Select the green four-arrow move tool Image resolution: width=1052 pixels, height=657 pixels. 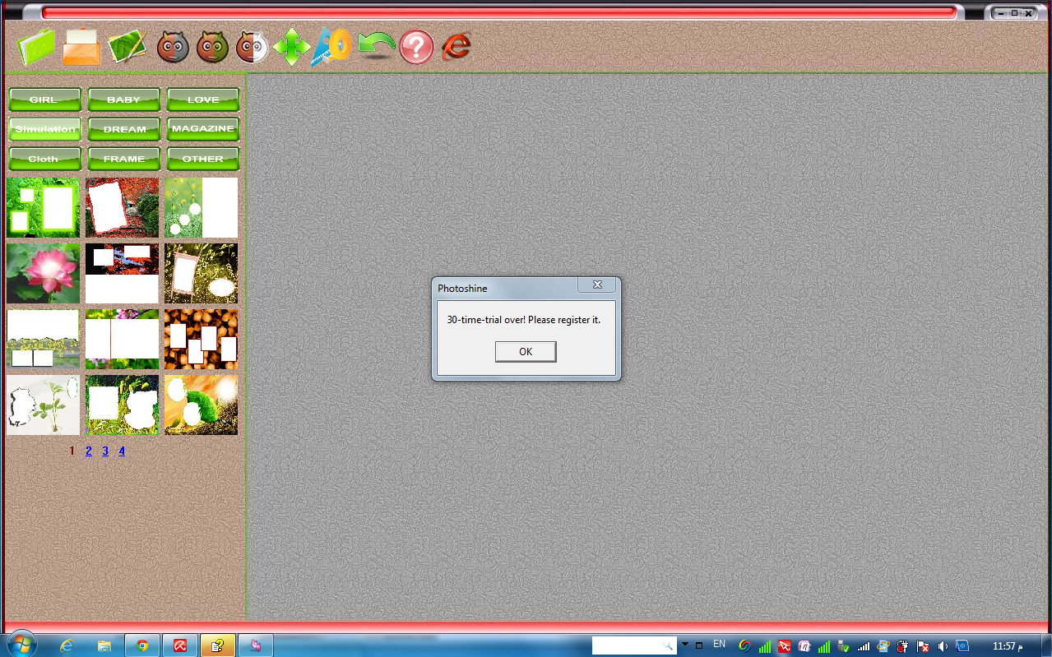point(291,47)
